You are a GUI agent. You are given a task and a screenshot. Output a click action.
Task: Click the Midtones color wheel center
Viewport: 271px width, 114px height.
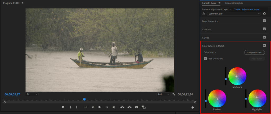[x=237, y=76]
